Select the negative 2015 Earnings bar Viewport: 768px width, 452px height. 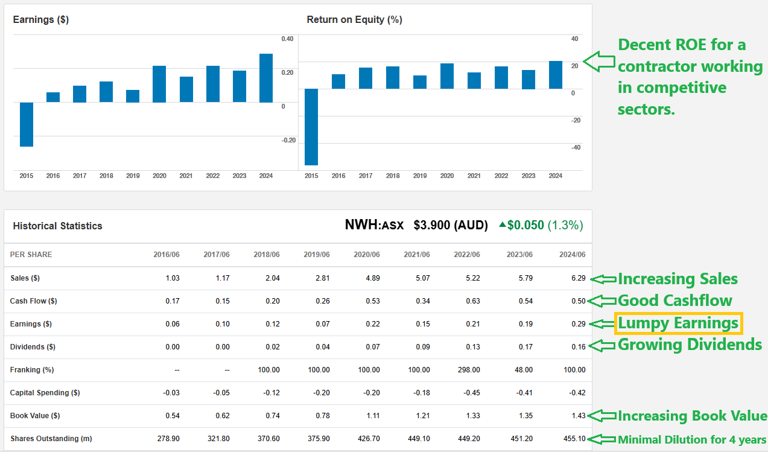point(27,124)
